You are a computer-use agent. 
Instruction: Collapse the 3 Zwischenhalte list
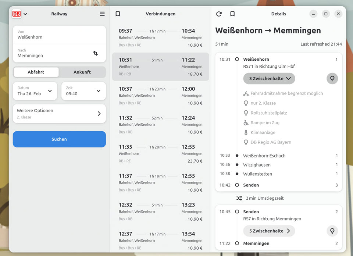(269, 78)
